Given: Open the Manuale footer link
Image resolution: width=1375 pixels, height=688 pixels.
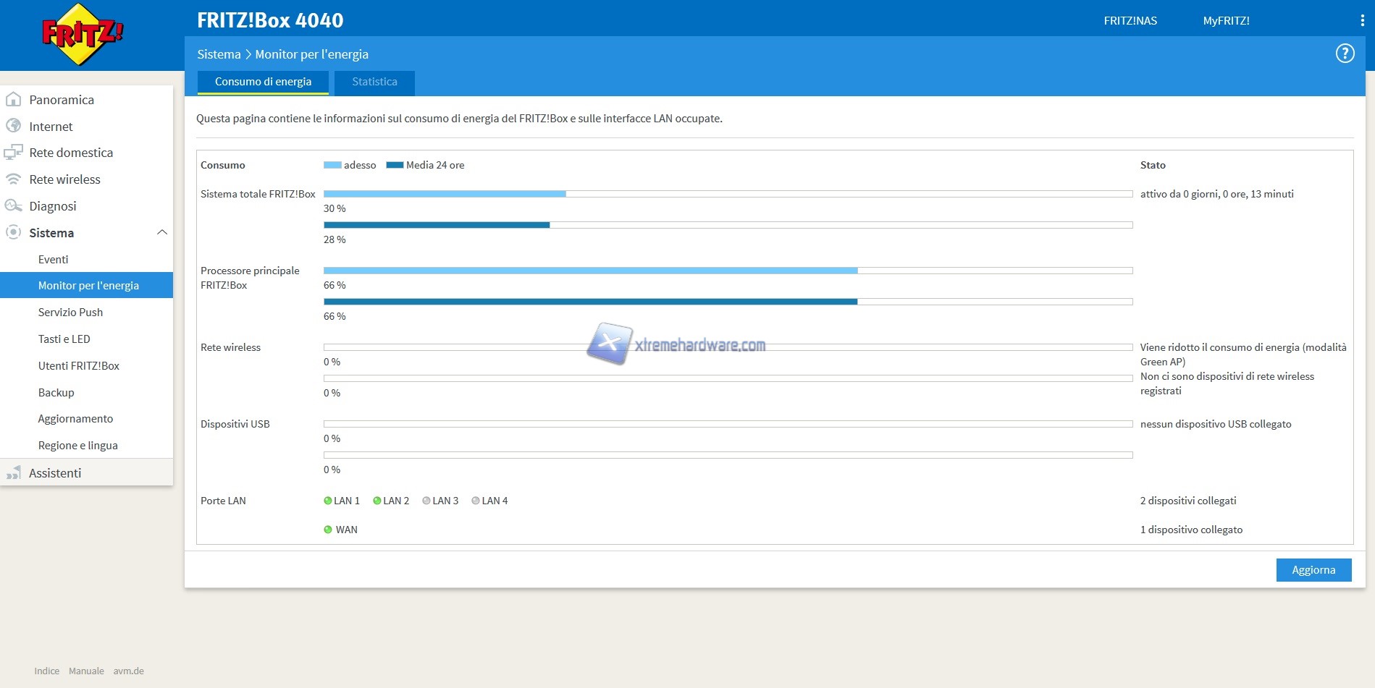Looking at the screenshot, I should pyautogui.click(x=86, y=671).
